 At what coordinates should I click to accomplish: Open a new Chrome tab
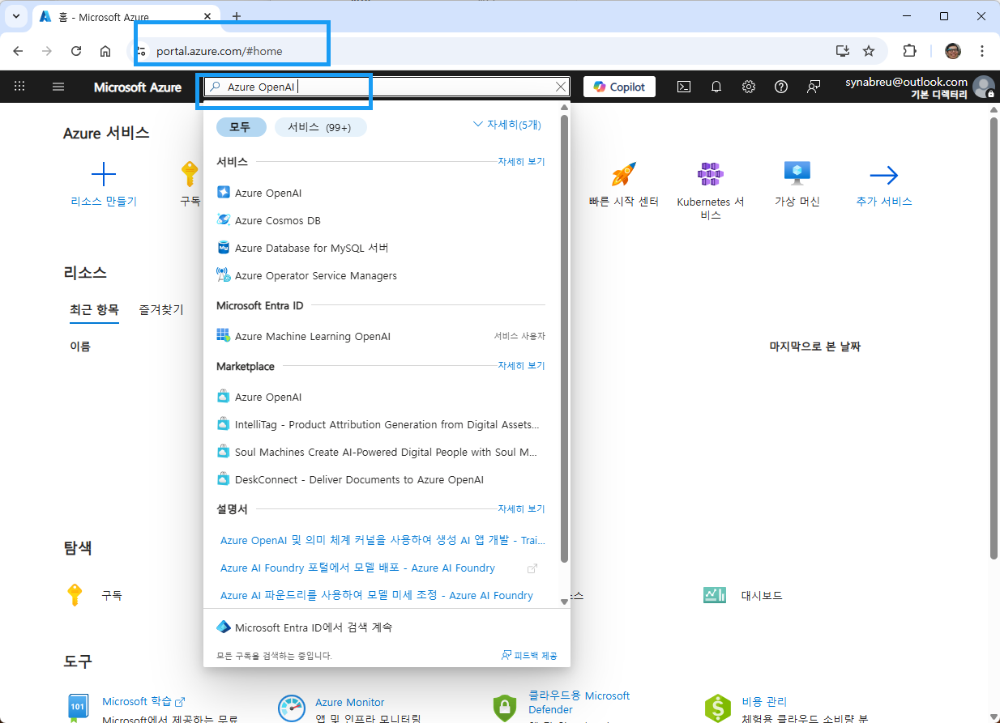[x=237, y=16]
